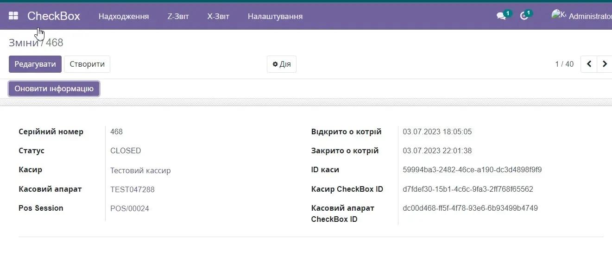The width and height of the screenshot is (612, 257).
Task: Open the Налаштування menu
Action: (275, 17)
